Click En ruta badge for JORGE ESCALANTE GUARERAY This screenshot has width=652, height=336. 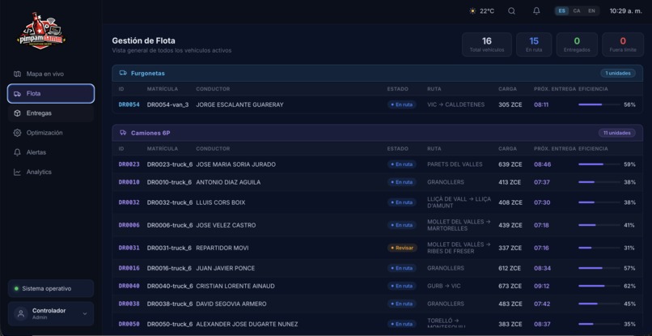pos(402,104)
